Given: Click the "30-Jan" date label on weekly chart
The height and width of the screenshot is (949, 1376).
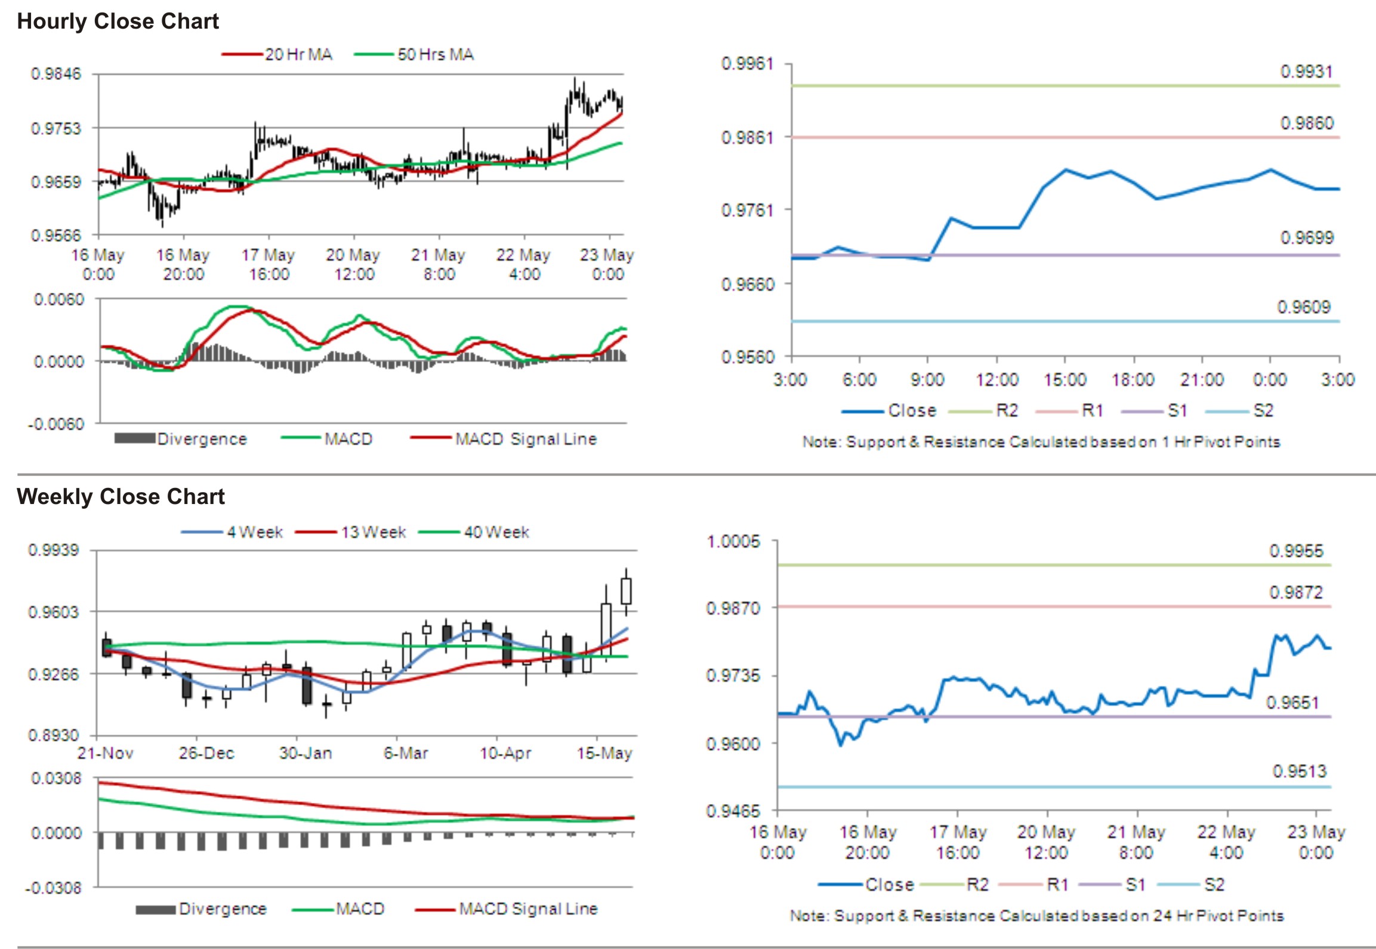Looking at the screenshot, I should click(x=306, y=753).
